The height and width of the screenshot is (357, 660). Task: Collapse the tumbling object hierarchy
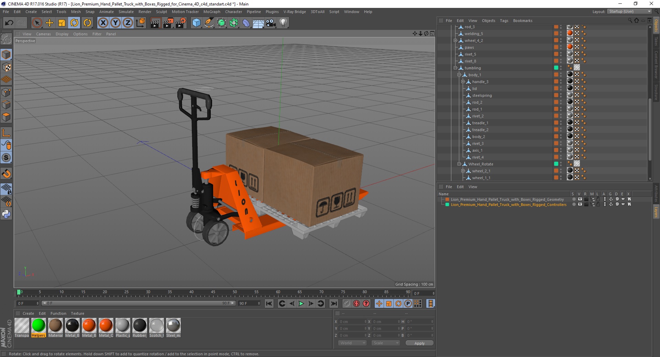tap(455, 68)
